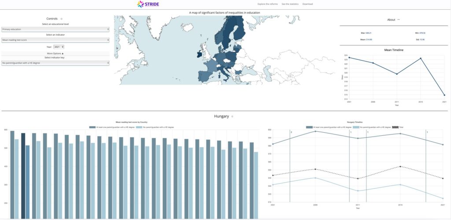Toggle dashed Total series in Hungary Timeline legend
This screenshot has height=220, width=451.
pos(398,127)
